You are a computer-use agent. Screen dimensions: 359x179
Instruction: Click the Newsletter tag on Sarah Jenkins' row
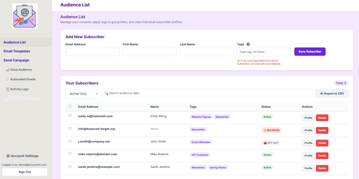click(198, 167)
